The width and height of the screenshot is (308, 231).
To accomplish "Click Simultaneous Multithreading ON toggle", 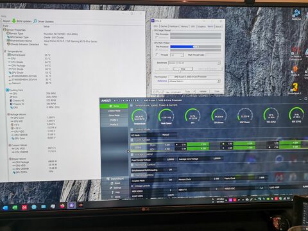I will pos(170,170).
